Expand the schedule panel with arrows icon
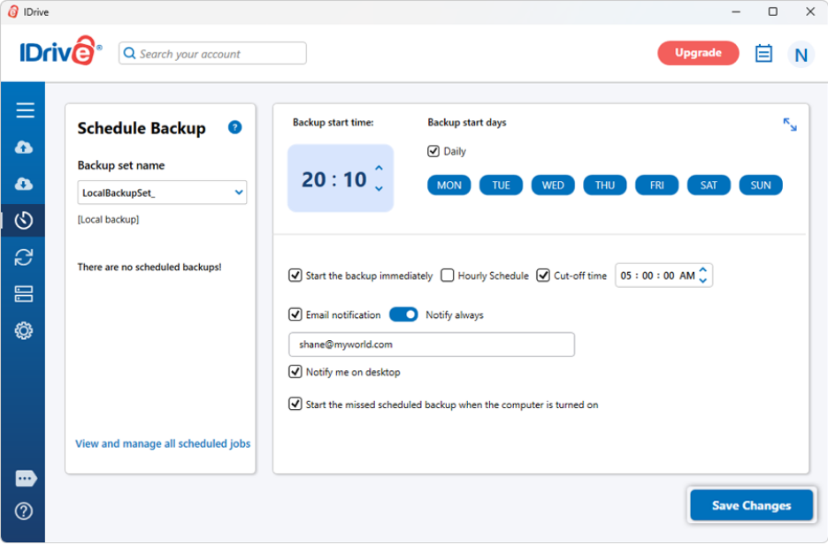 tap(790, 125)
